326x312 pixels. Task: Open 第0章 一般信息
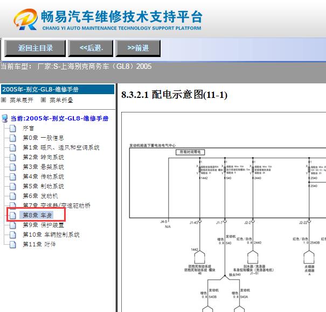point(43,138)
